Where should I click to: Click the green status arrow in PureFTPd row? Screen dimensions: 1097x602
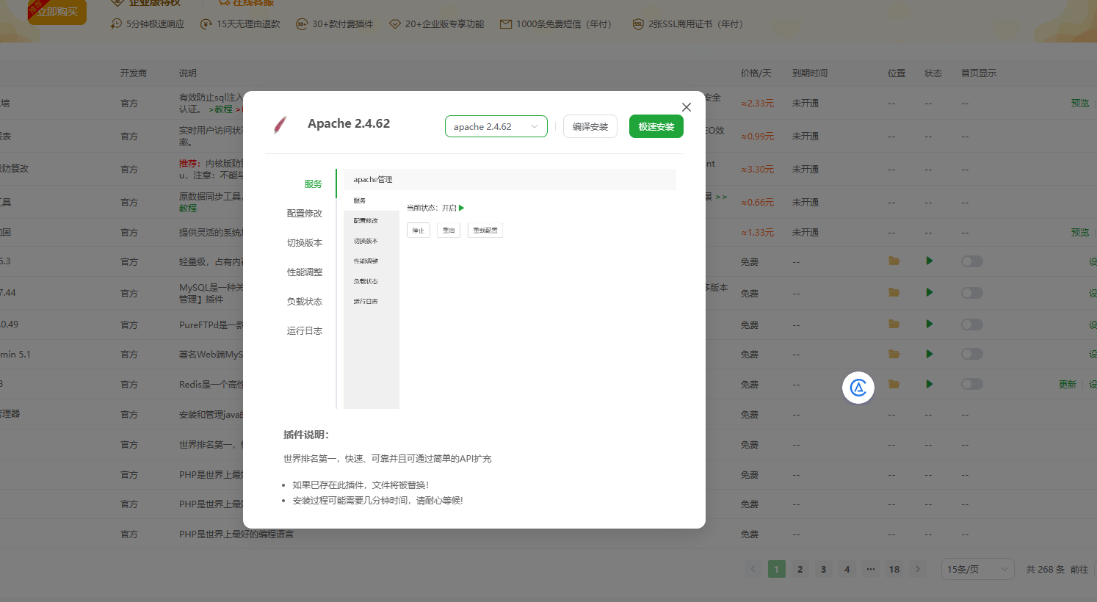pyautogui.click(x=930, y=324)
